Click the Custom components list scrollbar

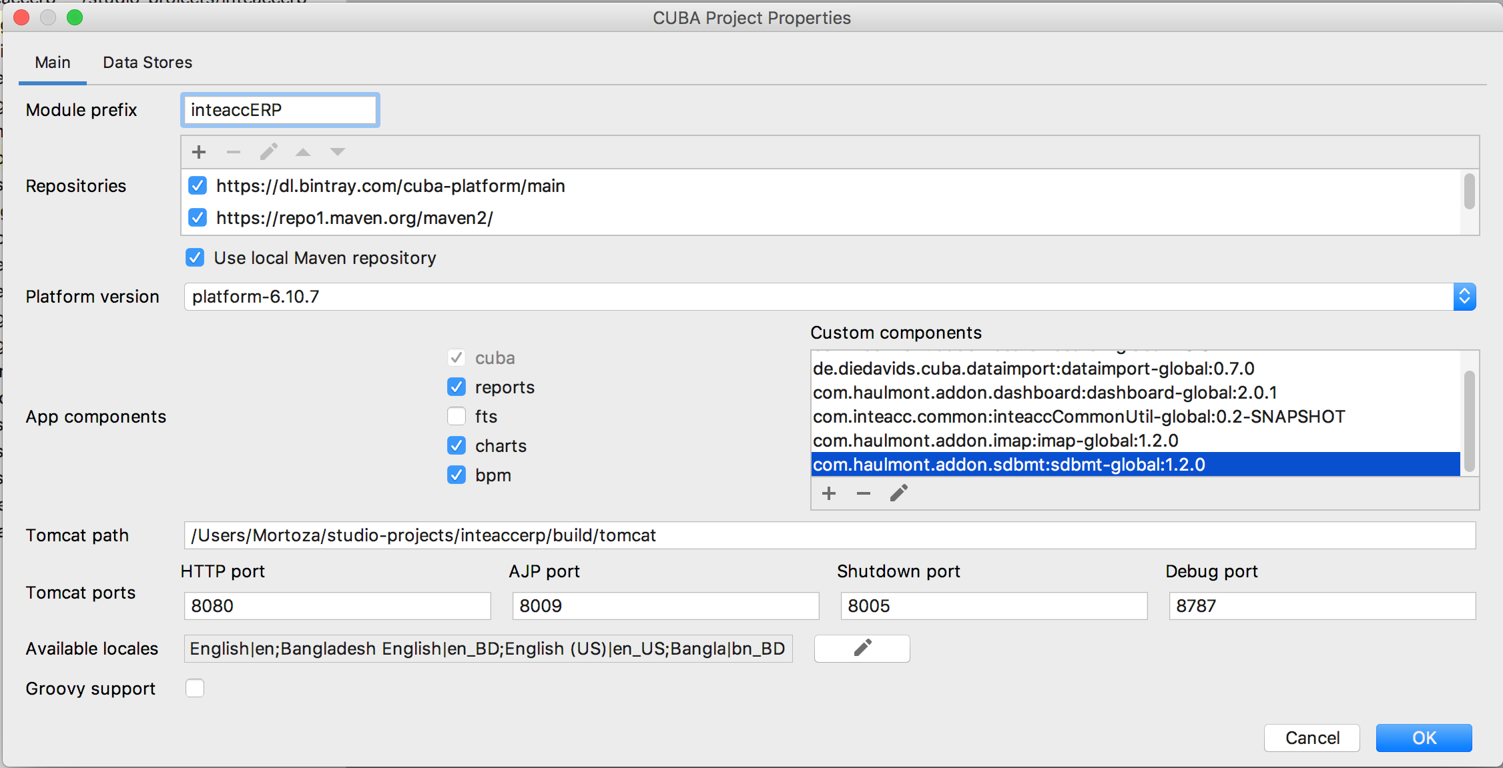(1470, 421)
